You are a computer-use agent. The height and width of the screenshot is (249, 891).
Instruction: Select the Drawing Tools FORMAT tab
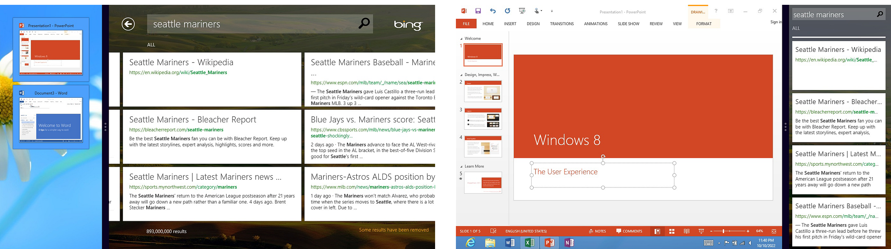tap(704, 24)
